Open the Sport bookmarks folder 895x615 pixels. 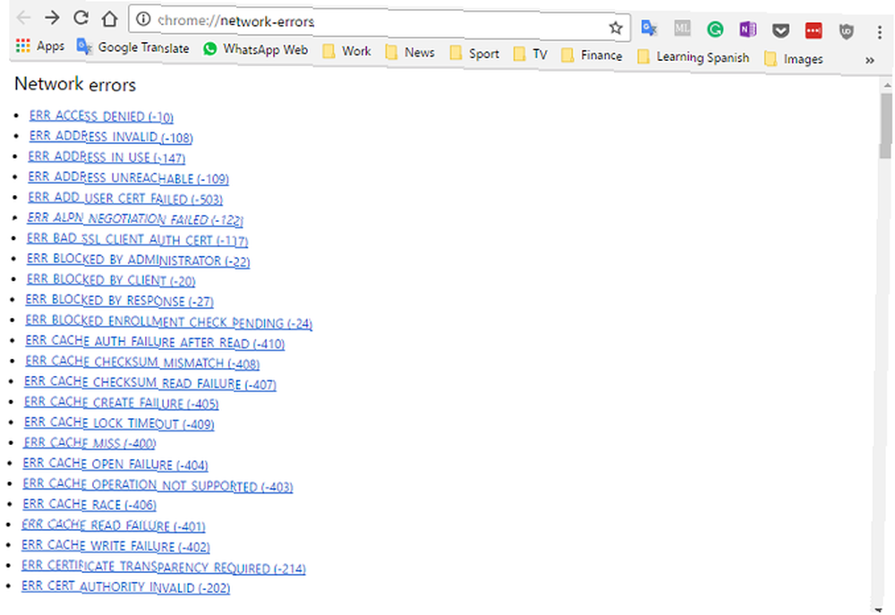point(474,54)
